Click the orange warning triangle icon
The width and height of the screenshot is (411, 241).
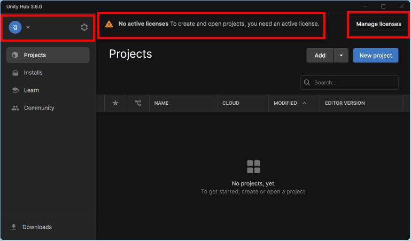(109, 24)
